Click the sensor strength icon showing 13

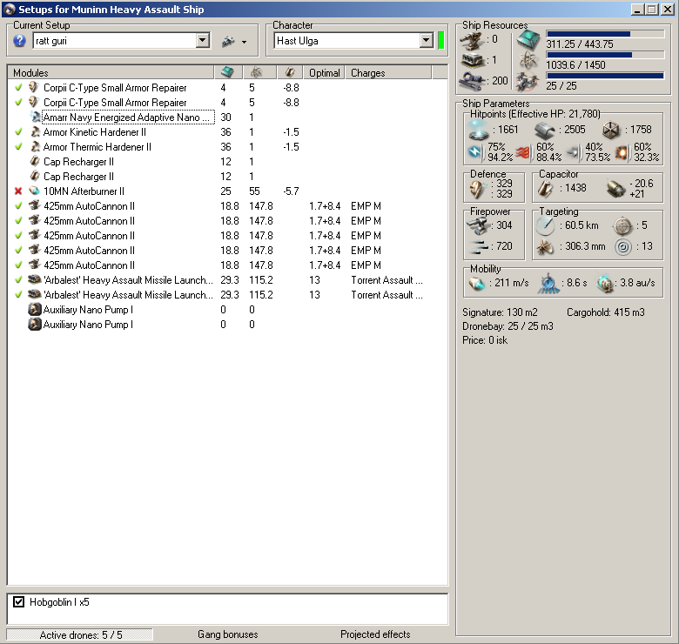[623, 246]
